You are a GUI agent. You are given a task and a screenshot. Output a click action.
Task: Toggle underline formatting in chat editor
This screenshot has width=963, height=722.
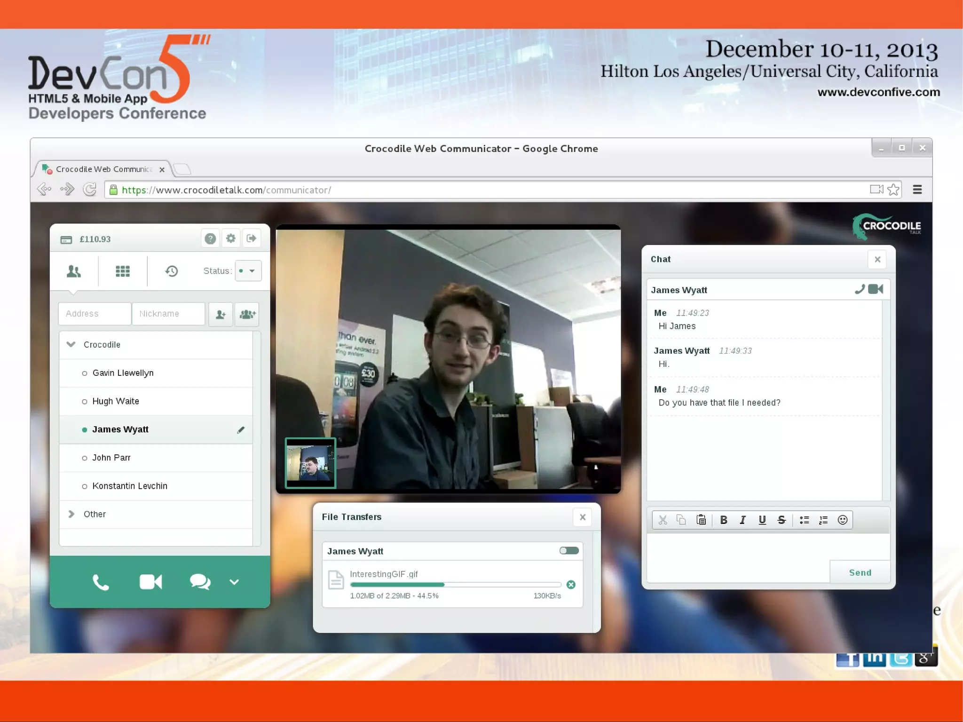pos(762,520)
